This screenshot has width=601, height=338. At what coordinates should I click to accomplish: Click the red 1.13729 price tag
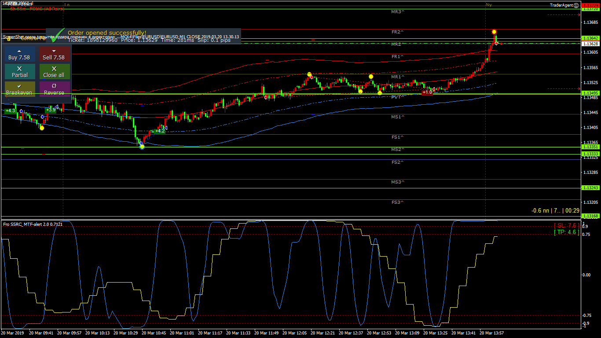[590, 4]
